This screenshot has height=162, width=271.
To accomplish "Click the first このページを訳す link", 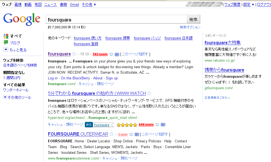I will pyautogui.click(x=135, y=54).
